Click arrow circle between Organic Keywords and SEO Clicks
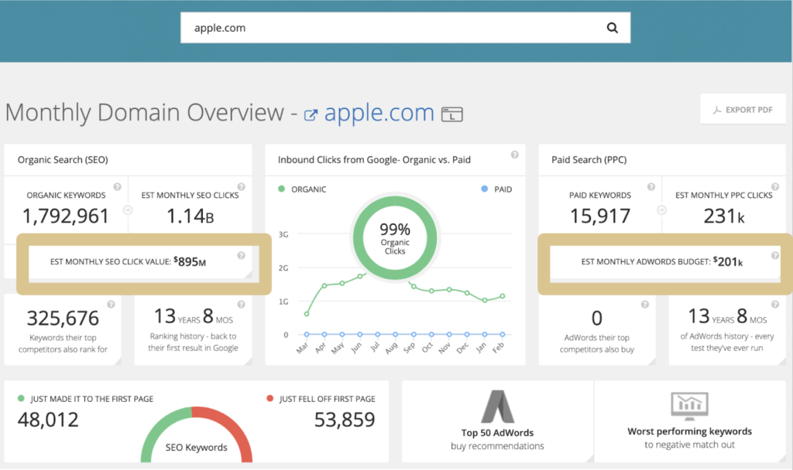Screen dimensions: 793x470 [128, 210]
